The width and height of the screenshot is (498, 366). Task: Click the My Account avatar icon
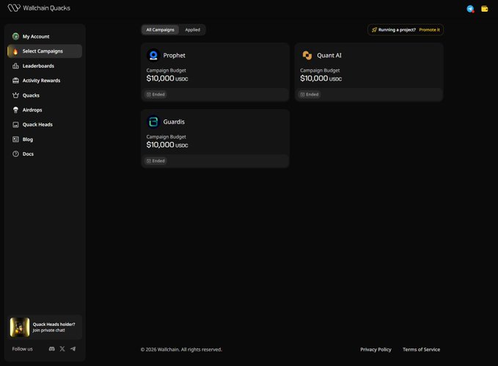click(x=15, y=37)
